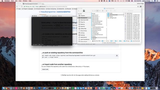
Task: Select AirDrop in Finder sidebar
Action: point(82,33)
